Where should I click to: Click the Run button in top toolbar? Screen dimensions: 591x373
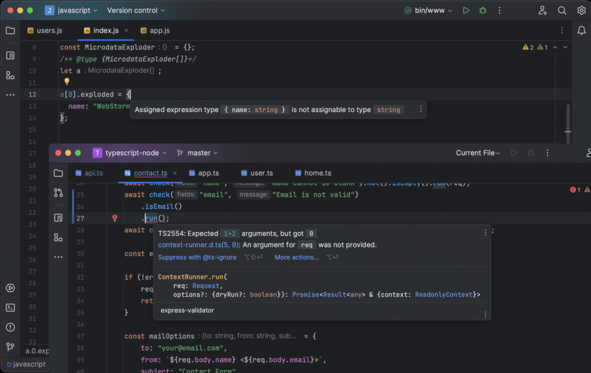coord(466,10)
